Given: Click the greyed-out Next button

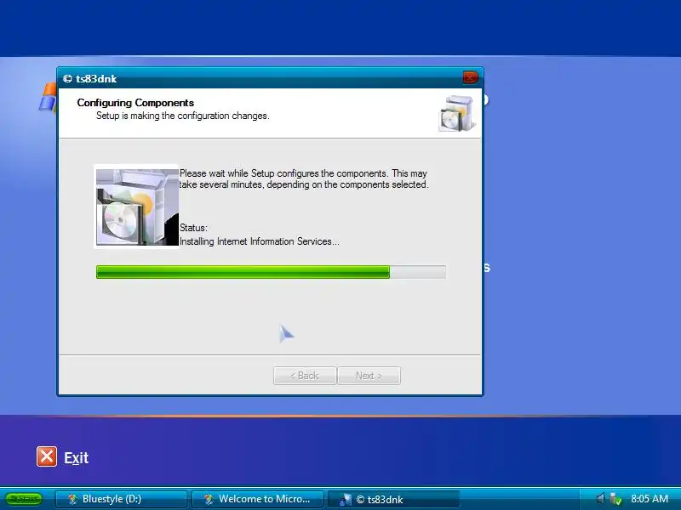Looking at the screenshot, I should (x=369, y=376).
